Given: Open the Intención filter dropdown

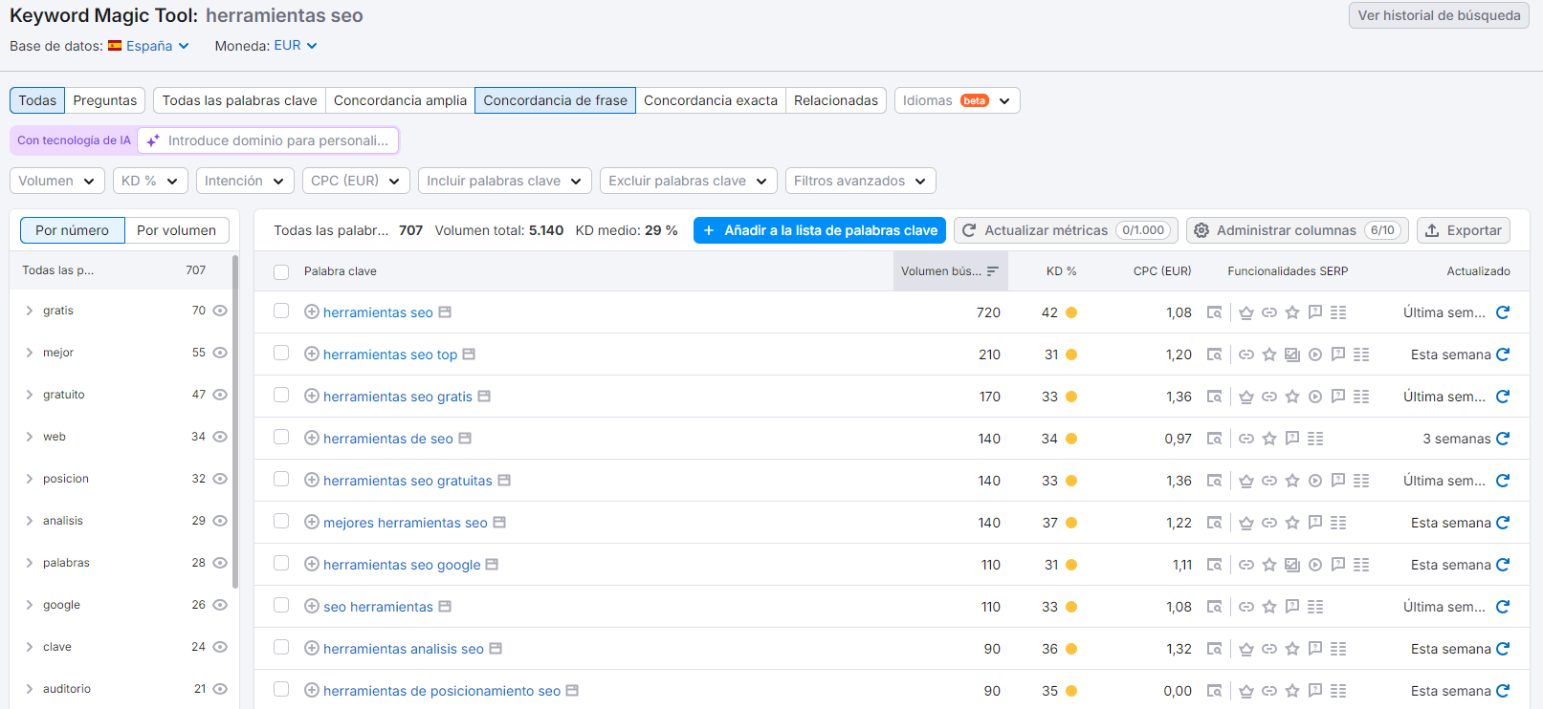Looking at the screenshot, I should coord(245,181).
